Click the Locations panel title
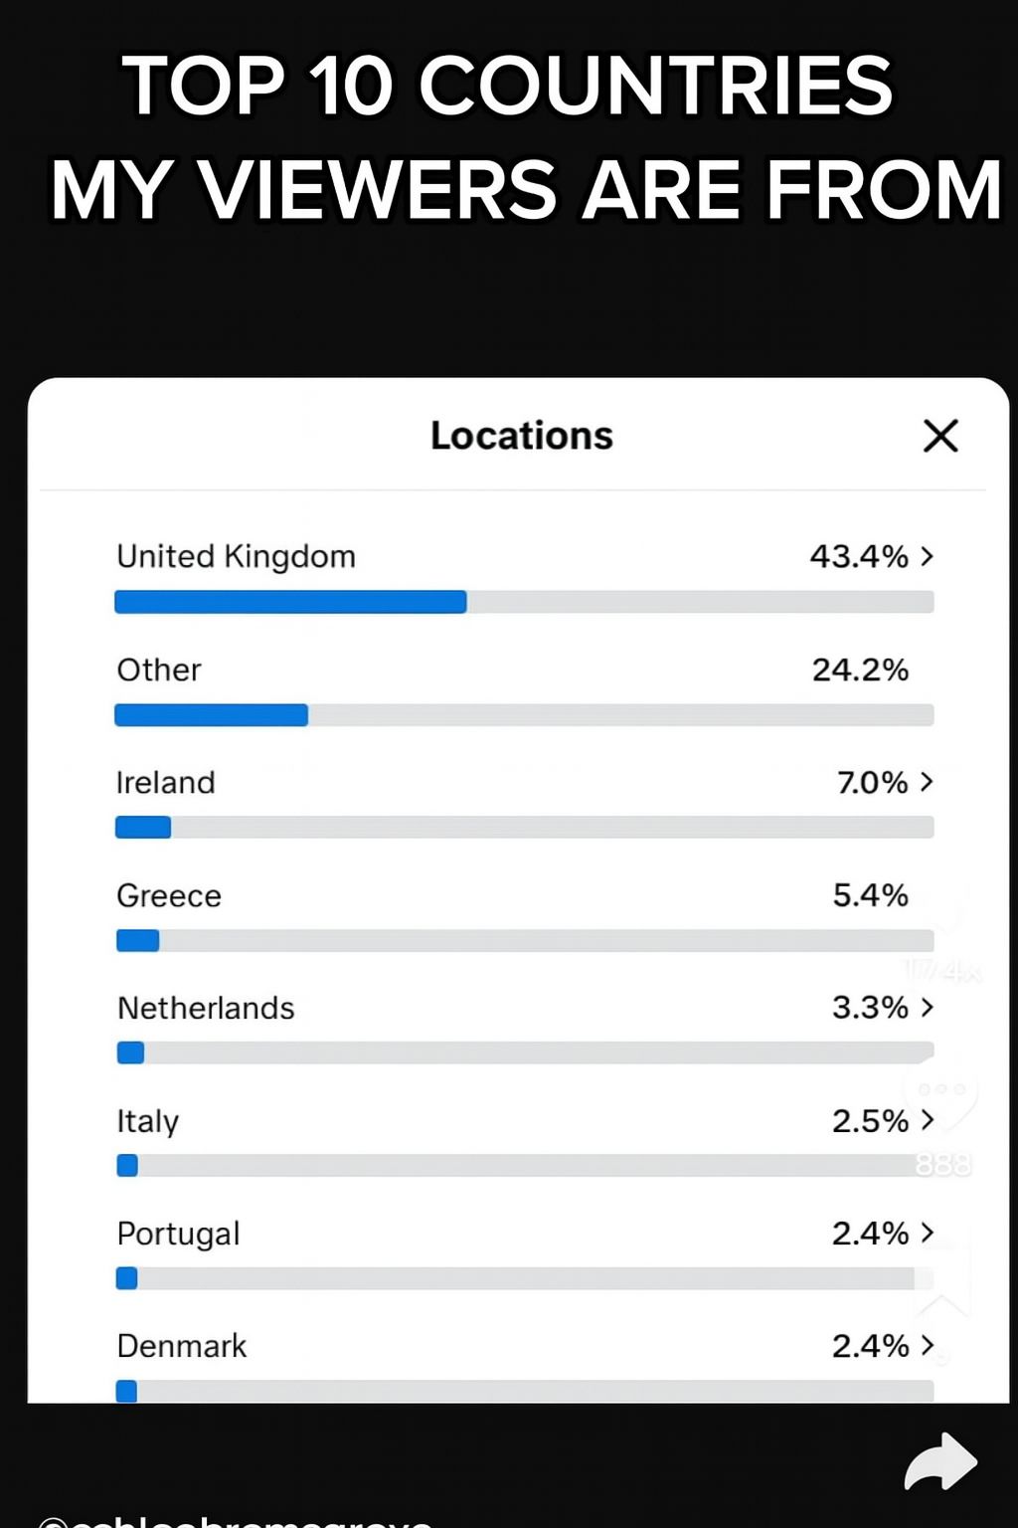The height and width of the screenshot is (1528, 1018). point(522,436)
